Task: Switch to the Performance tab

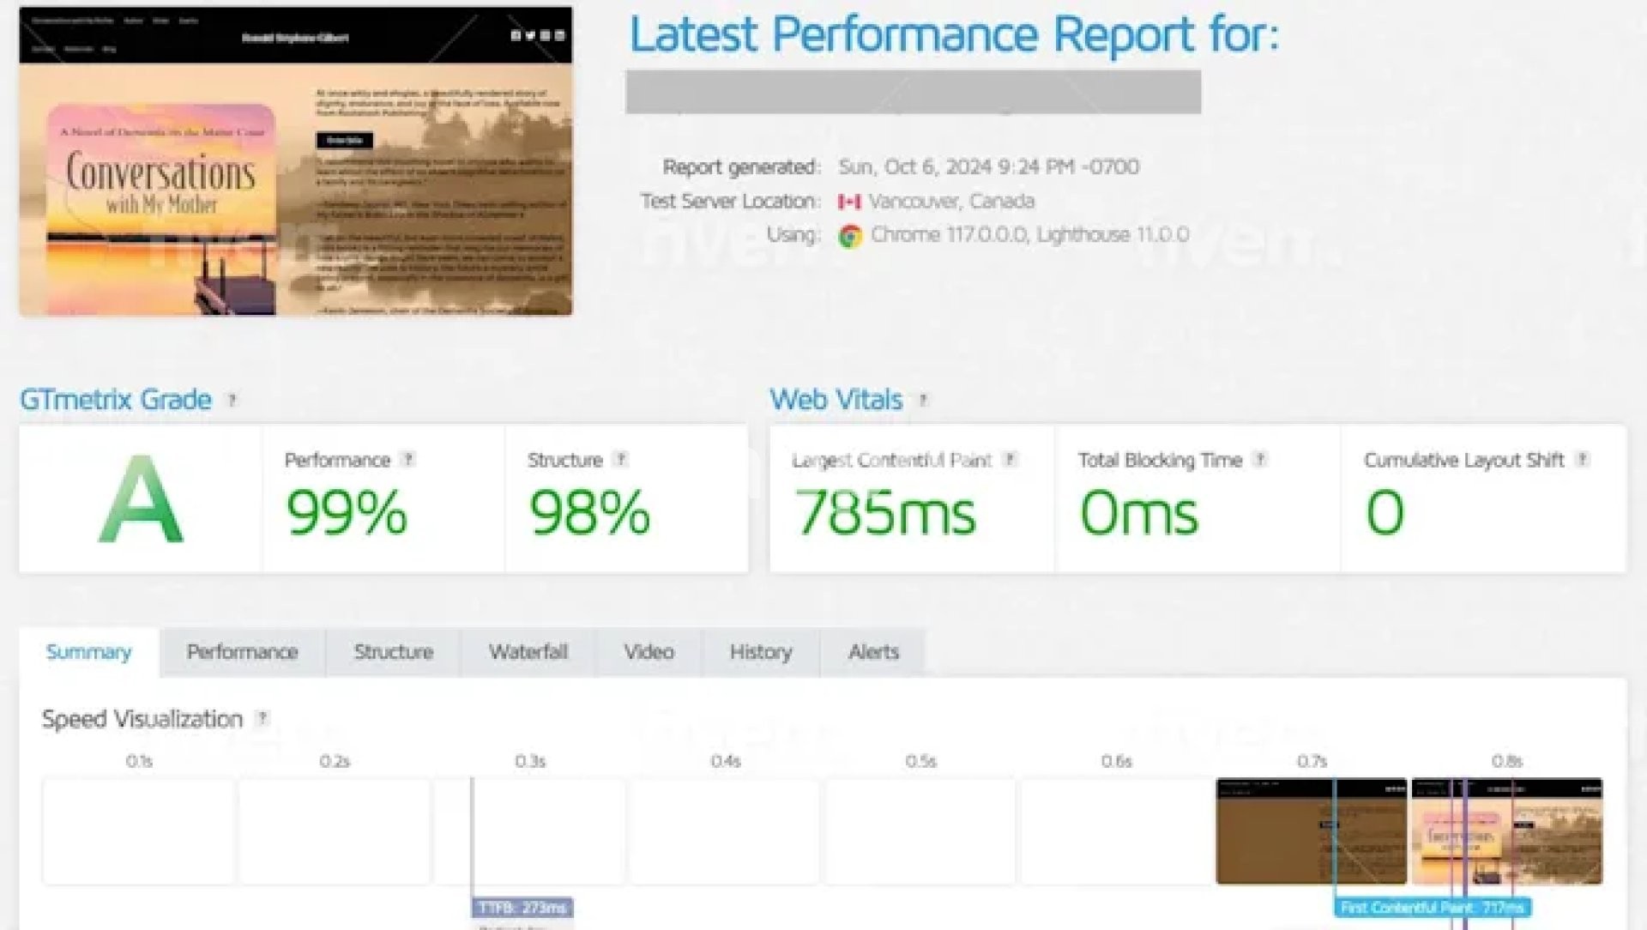Action: (242, 652)
